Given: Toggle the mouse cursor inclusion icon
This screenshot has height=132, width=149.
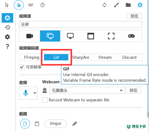Looking at the screenshot, I should point(7,5).
